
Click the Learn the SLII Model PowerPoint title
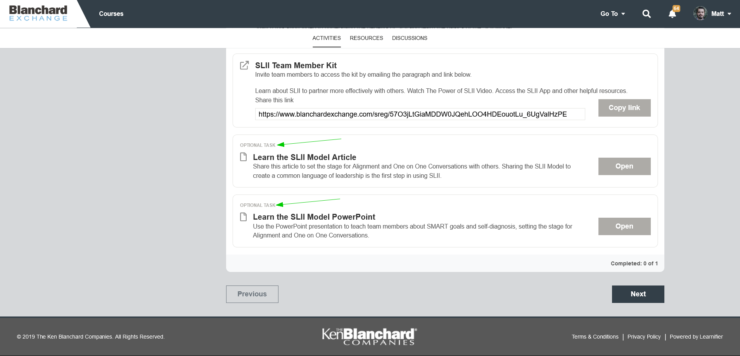click(314, 217)
